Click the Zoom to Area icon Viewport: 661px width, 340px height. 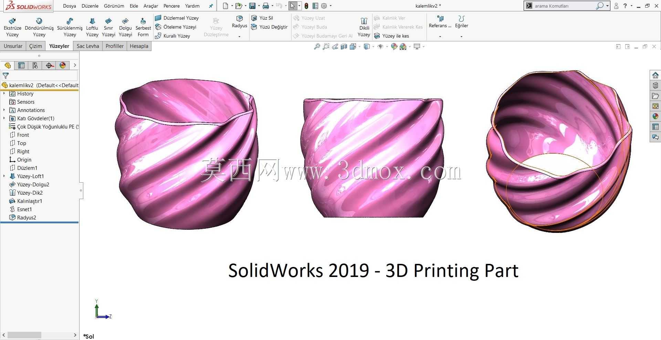(326, 47)
